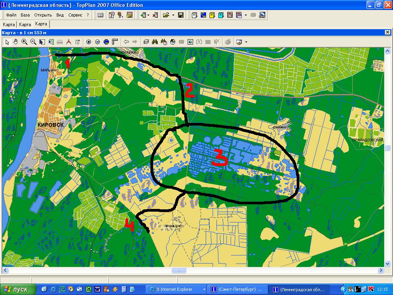Switch to Санкт-Петербург taskbar window

pyautogui.click(x=238, y=289)
